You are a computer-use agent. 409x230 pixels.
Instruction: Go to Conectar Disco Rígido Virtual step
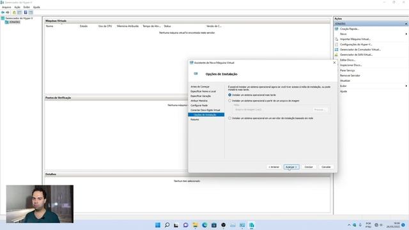point(205,110)
